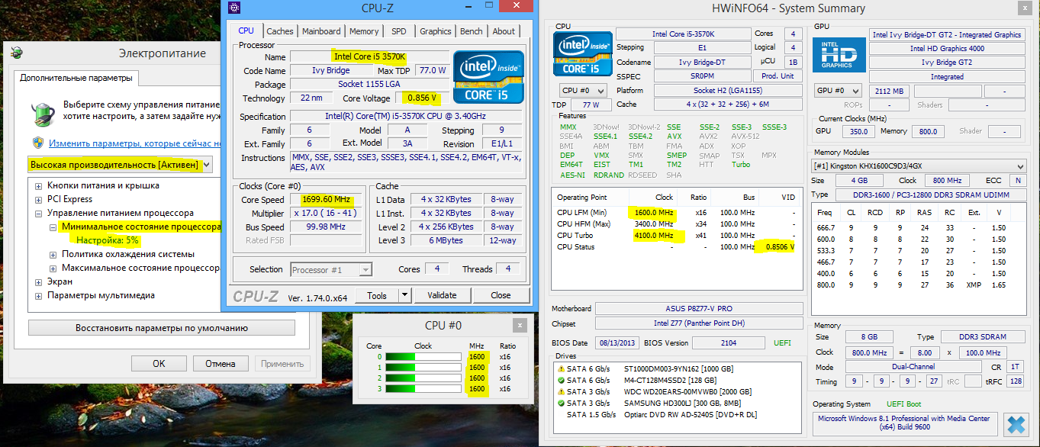
Task: Click the CPU-Z title bar app icon
Action: 234,8
